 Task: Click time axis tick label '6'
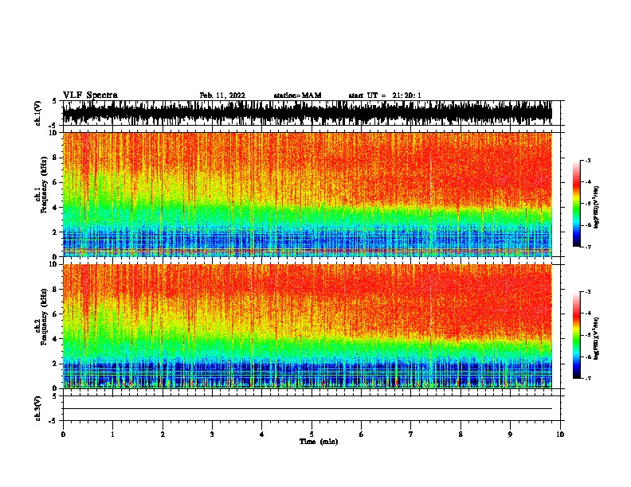[361, 434]
